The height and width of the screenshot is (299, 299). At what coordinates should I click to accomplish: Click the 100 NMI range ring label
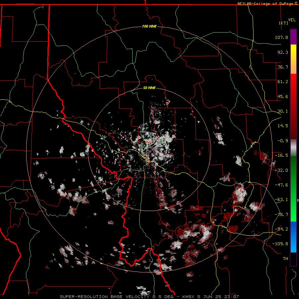pos(149,26)
